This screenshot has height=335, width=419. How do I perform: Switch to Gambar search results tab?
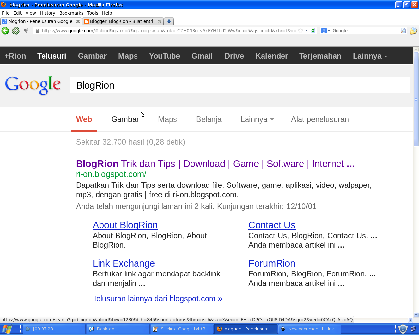coord(125,119)
